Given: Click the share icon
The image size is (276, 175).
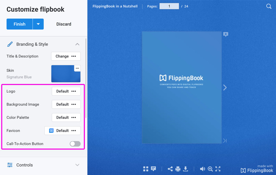Looking at the screenshot, I should [170, 169].
